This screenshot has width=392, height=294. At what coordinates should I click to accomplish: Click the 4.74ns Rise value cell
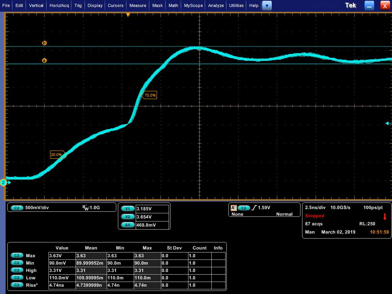[x=62, y=285]
